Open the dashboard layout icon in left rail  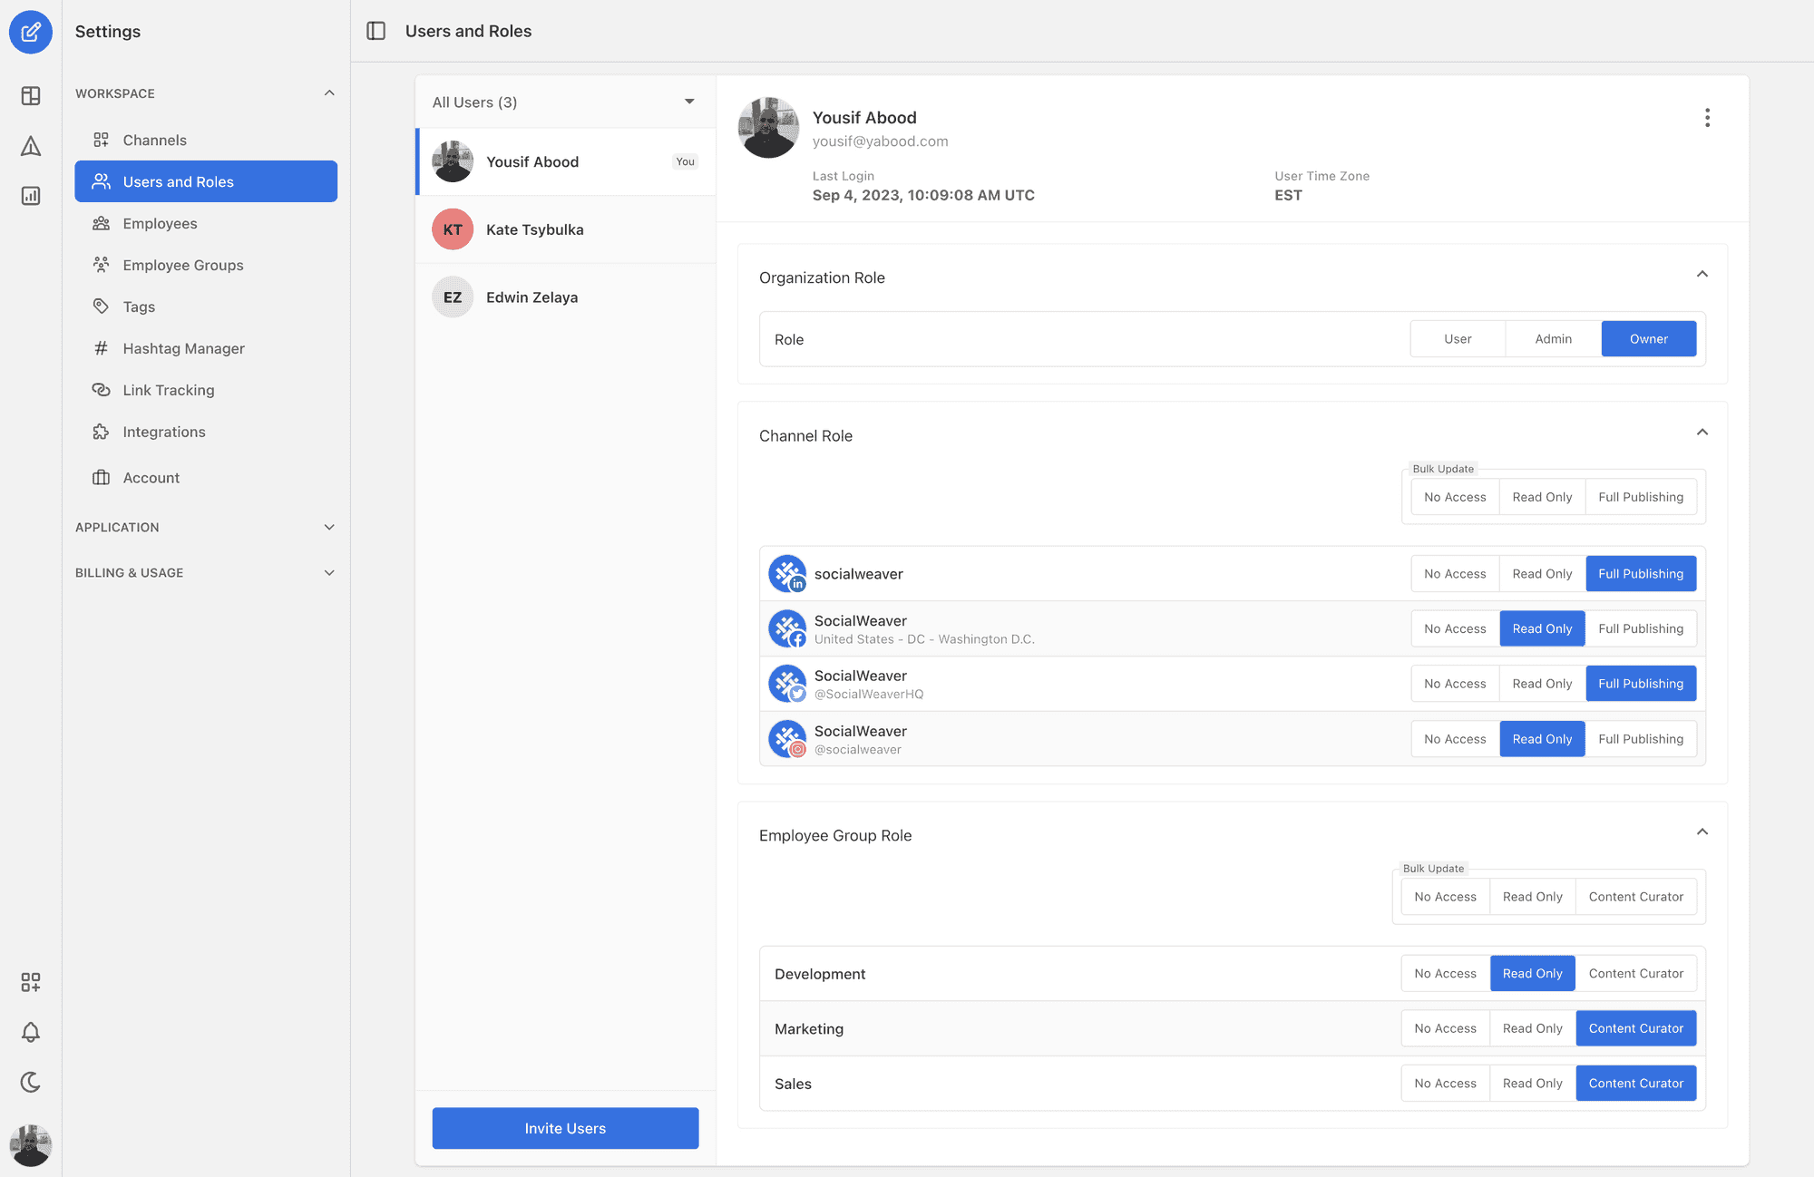(x=31, y=95)
